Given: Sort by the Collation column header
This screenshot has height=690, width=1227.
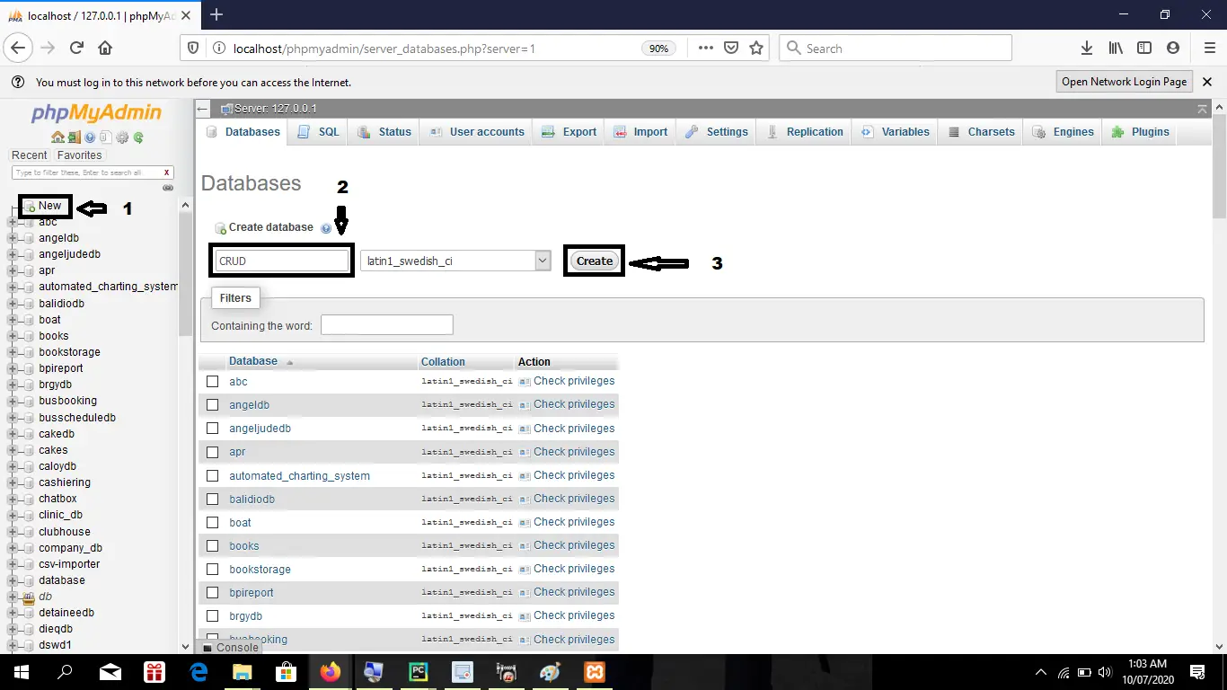Looking at the screenshot, I should pyautogui.click(x=443, y=362).
